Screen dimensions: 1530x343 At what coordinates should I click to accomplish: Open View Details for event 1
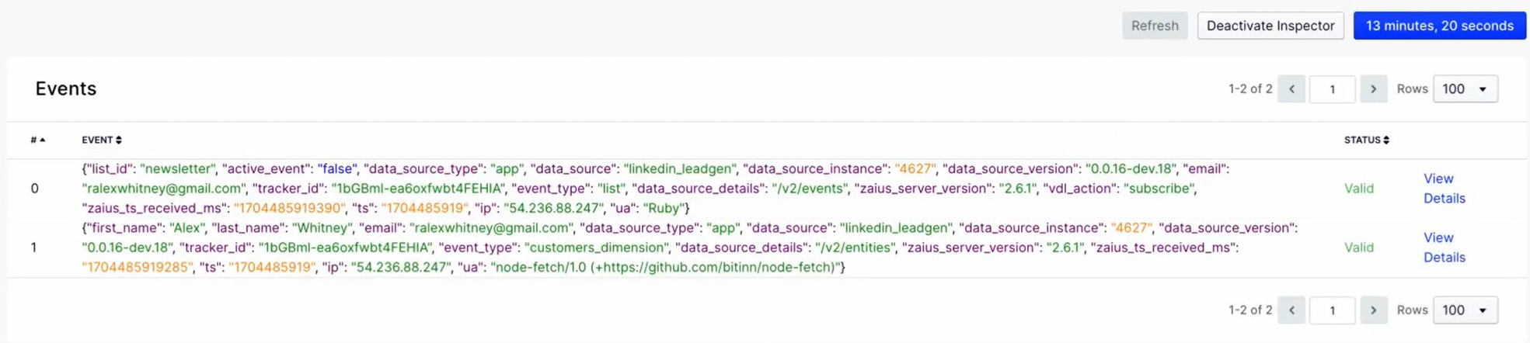coord(1443,248)
